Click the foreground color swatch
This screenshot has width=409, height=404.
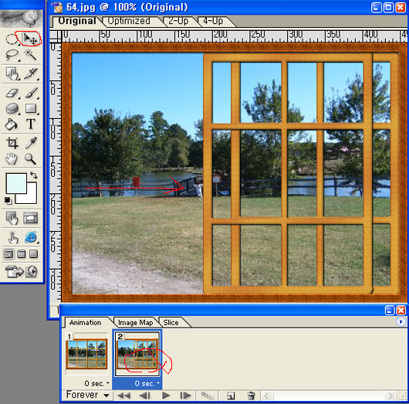(16, 183)
